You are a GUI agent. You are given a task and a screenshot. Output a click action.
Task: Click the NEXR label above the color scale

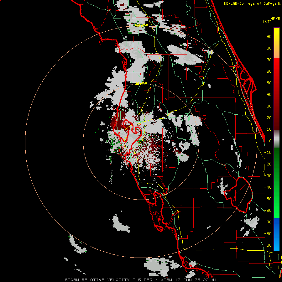pyautogui.click(x=275, y=19)
